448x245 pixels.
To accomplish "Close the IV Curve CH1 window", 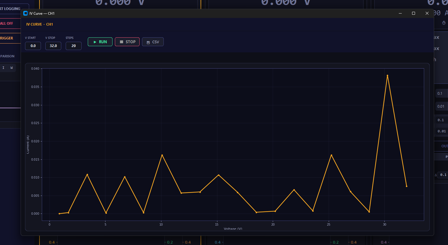I will tap(427, 13).
